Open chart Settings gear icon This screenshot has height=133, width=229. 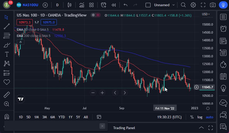coord(193,5)
